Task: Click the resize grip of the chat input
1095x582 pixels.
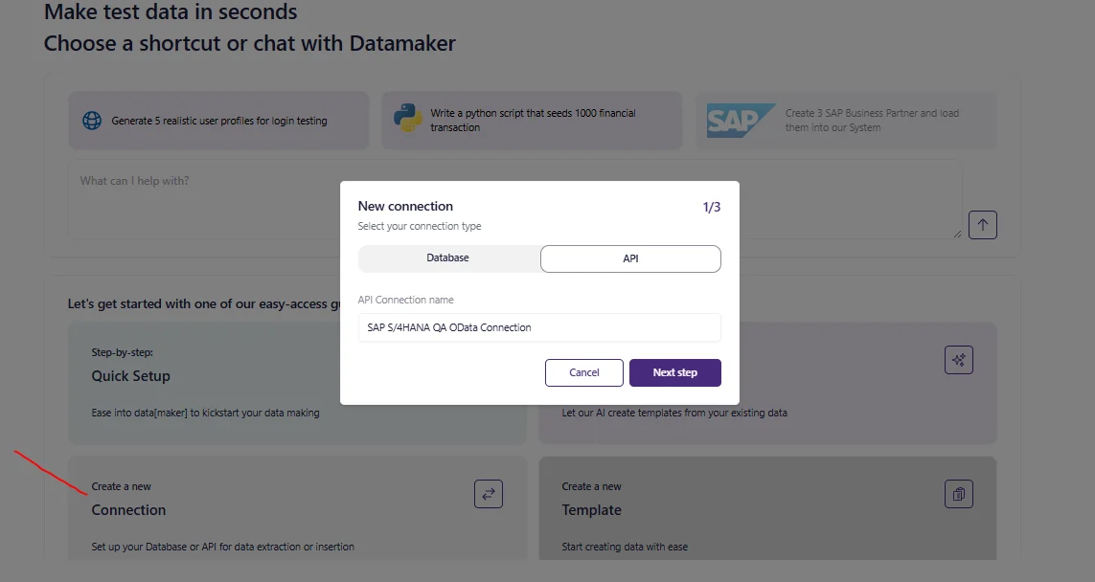Action: click(x=956, y=235)
